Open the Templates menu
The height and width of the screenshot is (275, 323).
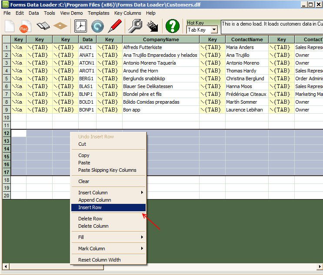(99, 13)
